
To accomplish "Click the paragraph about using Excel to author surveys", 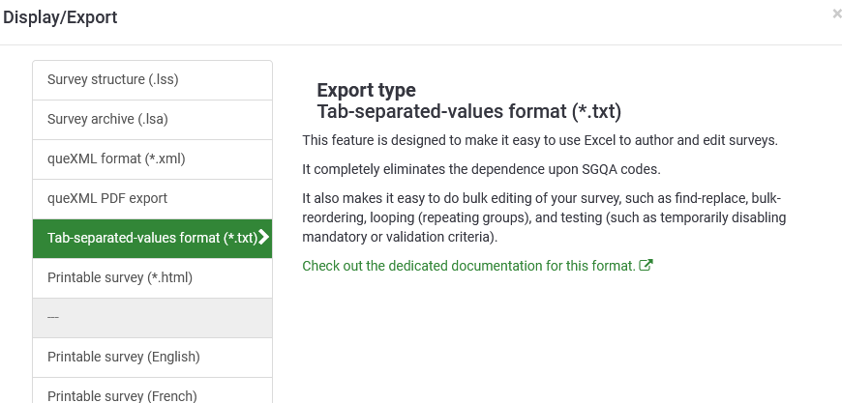I will pyautogui.click(x=539, y=140).
